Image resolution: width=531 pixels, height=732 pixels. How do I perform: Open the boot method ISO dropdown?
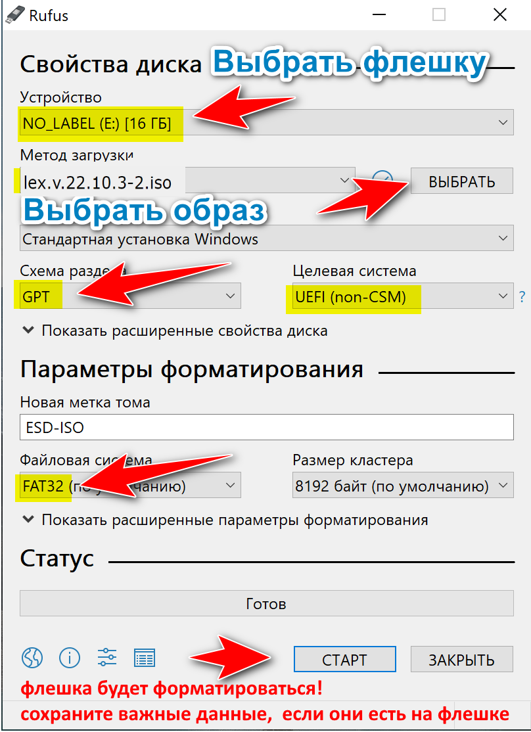(x=187, y=181)
